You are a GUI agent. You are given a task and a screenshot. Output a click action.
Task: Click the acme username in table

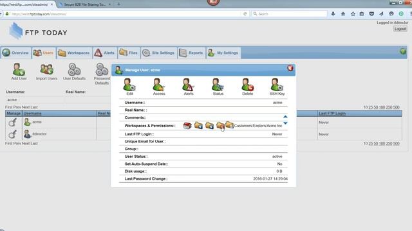pos(37,122)
